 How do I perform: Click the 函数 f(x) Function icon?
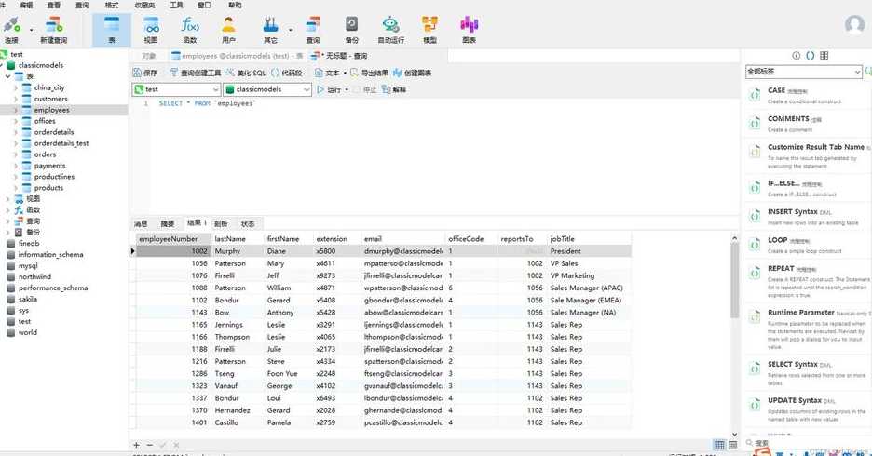point(190,30)
